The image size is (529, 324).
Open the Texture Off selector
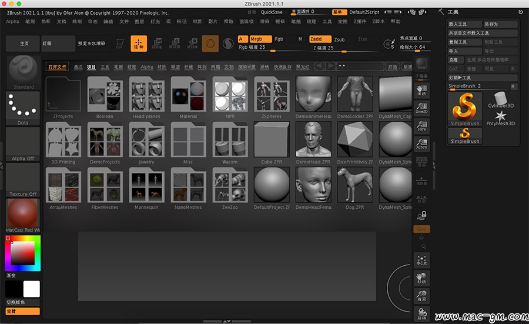click(23, 180)
